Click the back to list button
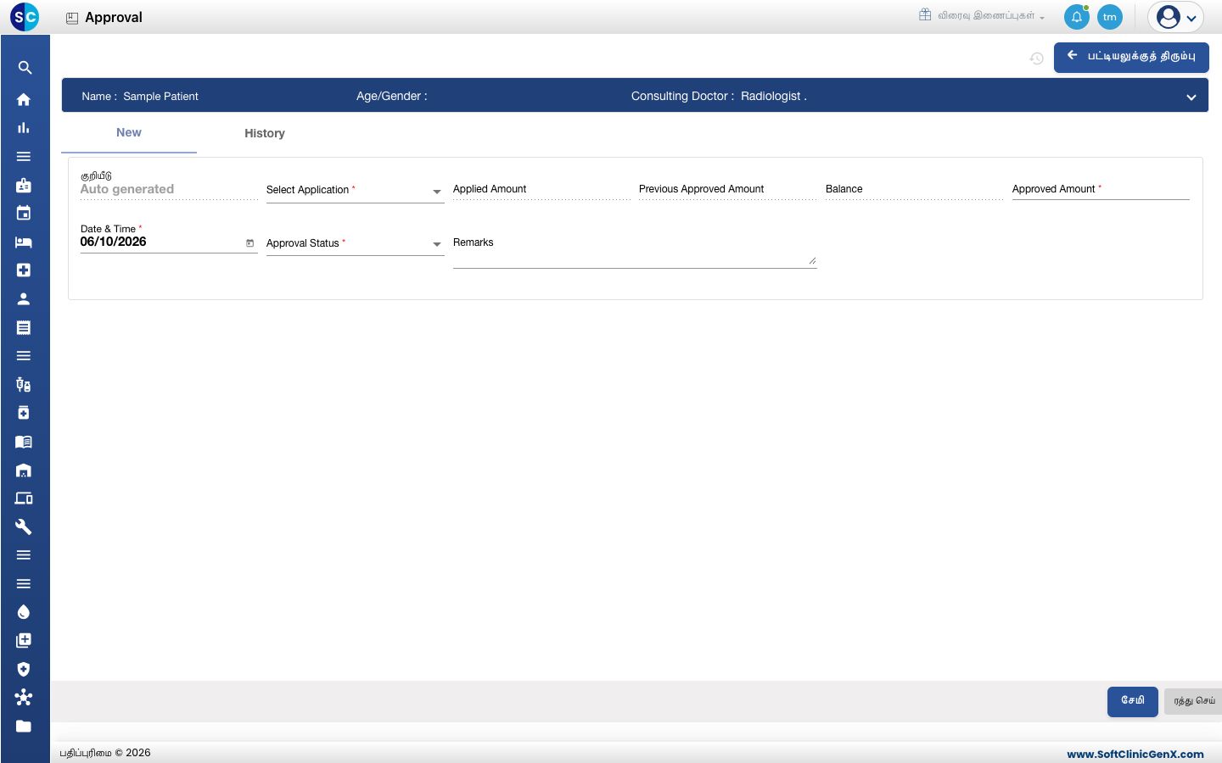The width and height of the screenshot is (1222, 763). point(1131,58)
